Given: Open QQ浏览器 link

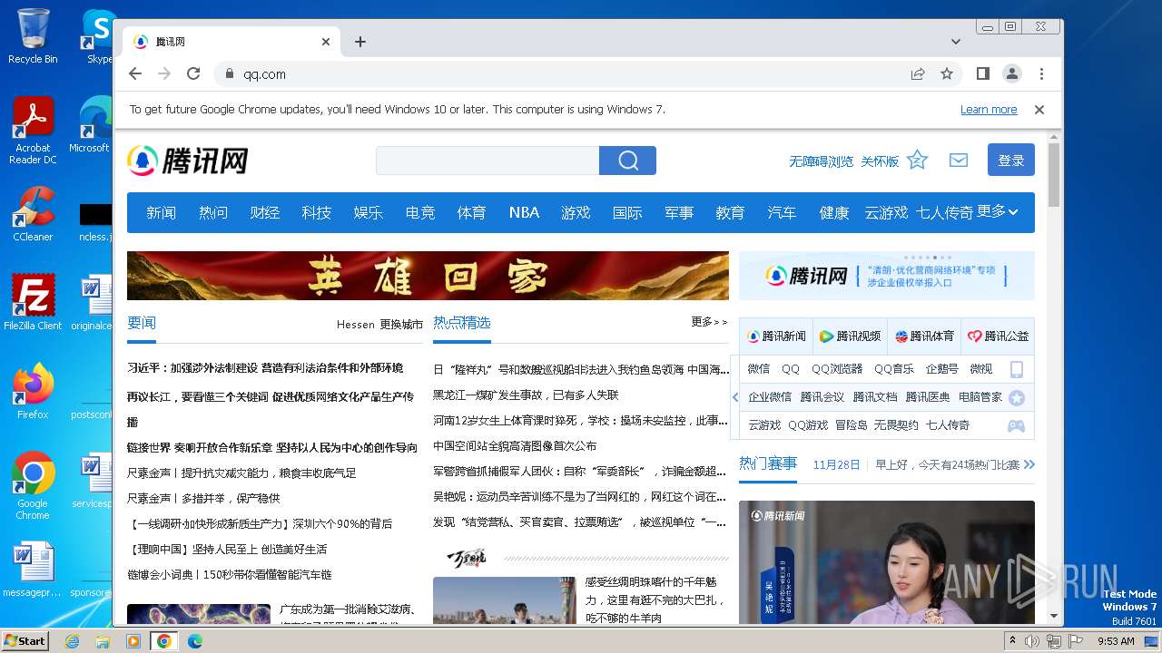Looking at the screenshot, I should pyautogui.click(x=837, y=369).
